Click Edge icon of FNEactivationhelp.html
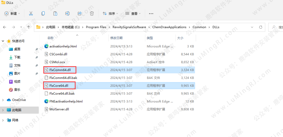The height and width of the screenshot is (137, 283). pyautogui.click(x=46, y=101)
